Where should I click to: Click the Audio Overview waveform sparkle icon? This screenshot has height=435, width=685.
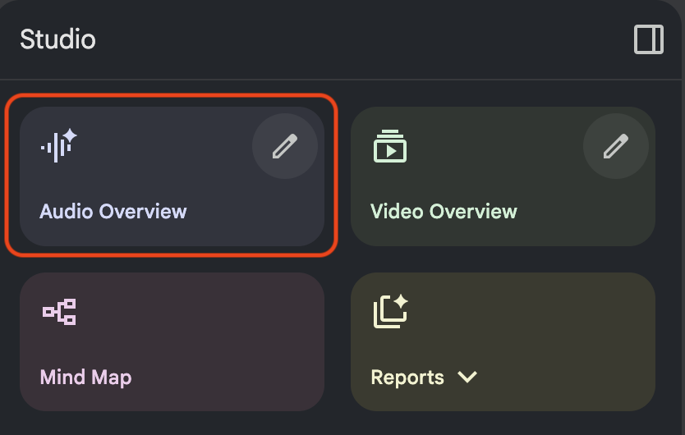pyautogui.click(x=59, y=146)
